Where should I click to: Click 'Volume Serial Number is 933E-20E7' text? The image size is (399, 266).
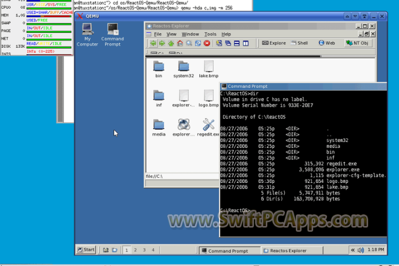pyautogui.click(x=268, y=105)
